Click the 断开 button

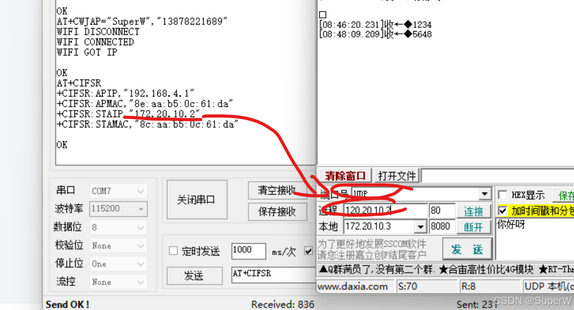coord(474,227)
